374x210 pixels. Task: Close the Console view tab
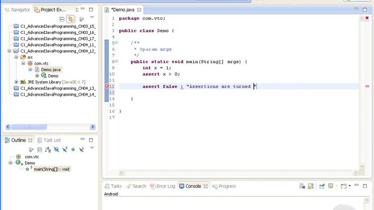(206, 186)
